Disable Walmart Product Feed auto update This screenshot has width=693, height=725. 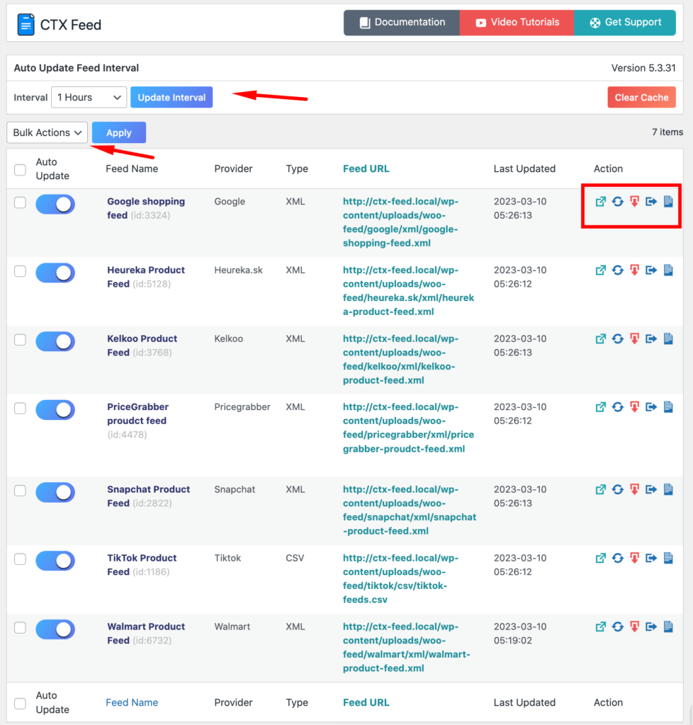[x=55, y=629]
